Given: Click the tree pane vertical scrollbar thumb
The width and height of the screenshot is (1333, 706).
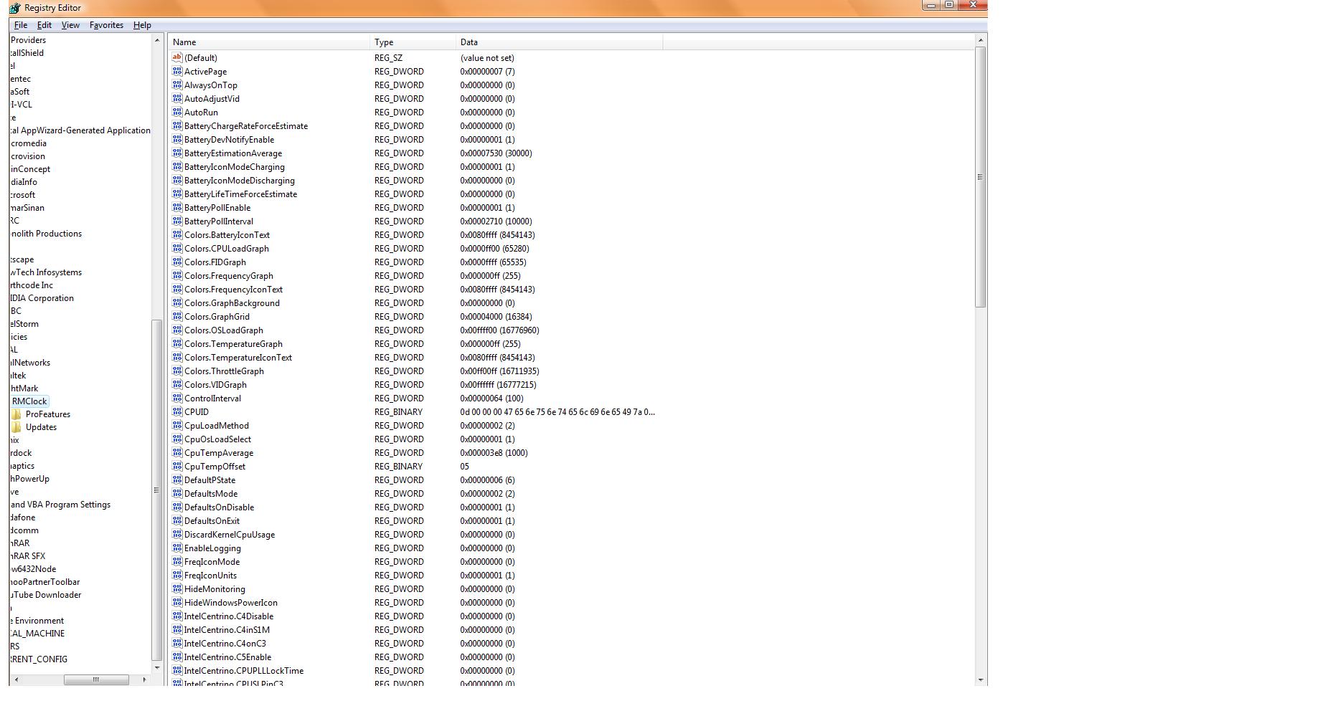Looking at the screenshot, I should click(x=156, y=490).
